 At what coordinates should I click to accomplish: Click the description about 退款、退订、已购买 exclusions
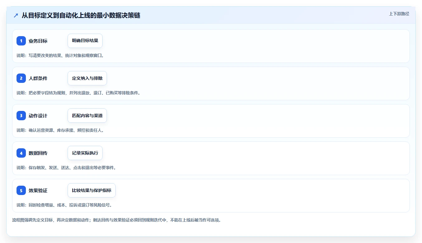tap(79, 93)
